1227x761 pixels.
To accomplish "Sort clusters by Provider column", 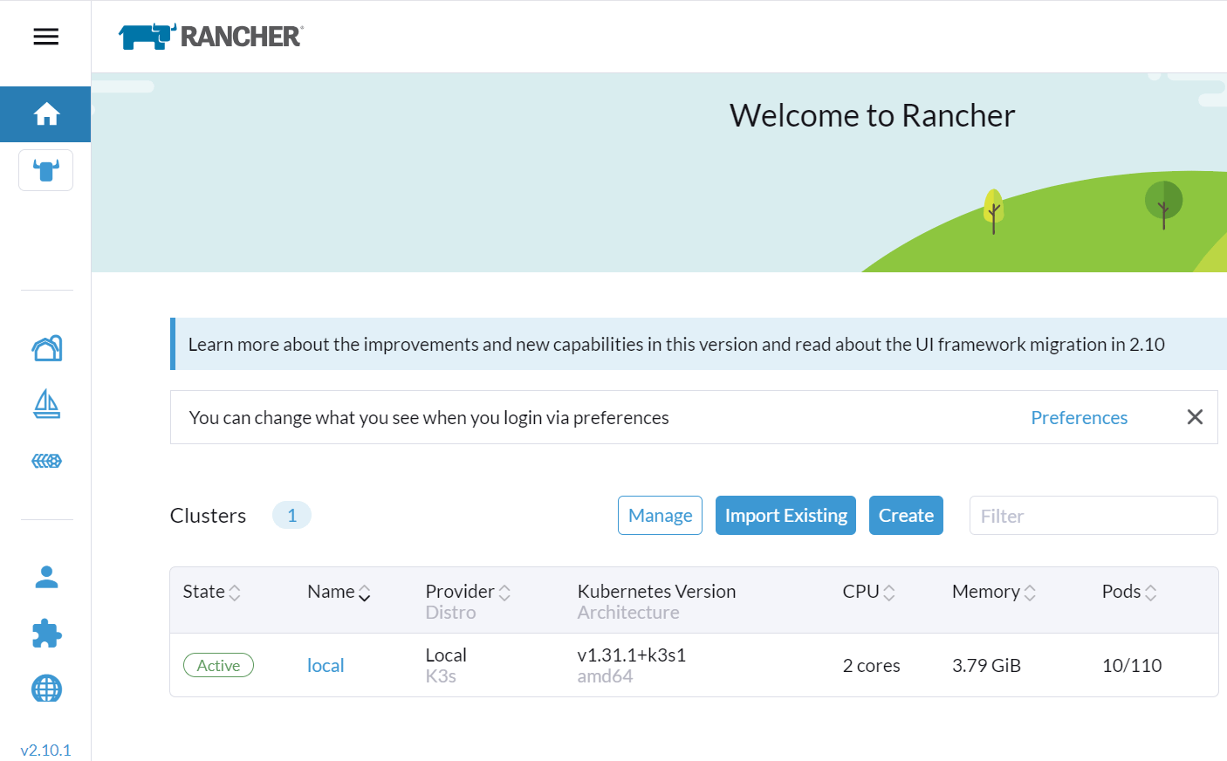I will click(x=468, y=592).
